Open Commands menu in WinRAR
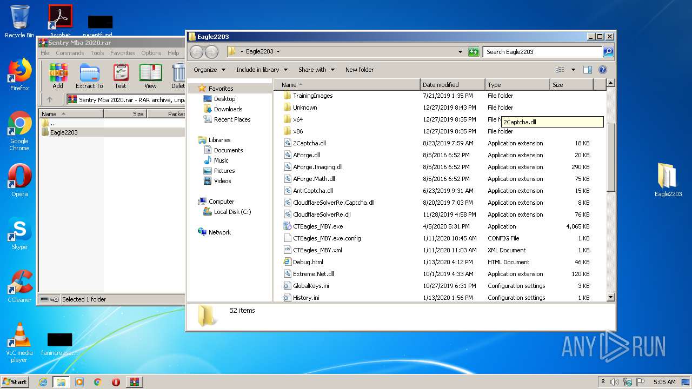The height and width of the screenshot is (389, 692). click(70, 53)
